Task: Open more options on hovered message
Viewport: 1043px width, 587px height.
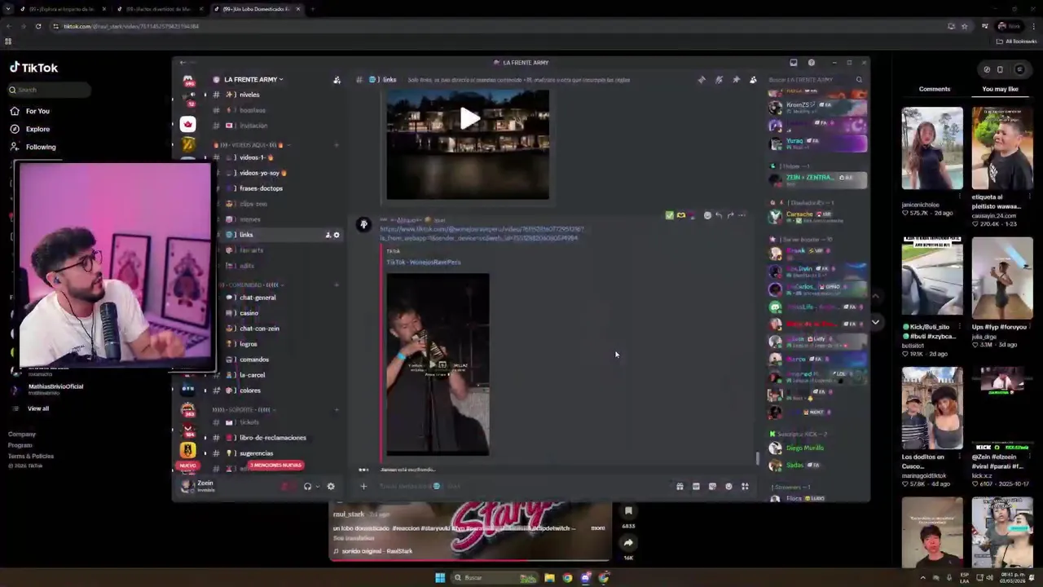Action: 742,215
